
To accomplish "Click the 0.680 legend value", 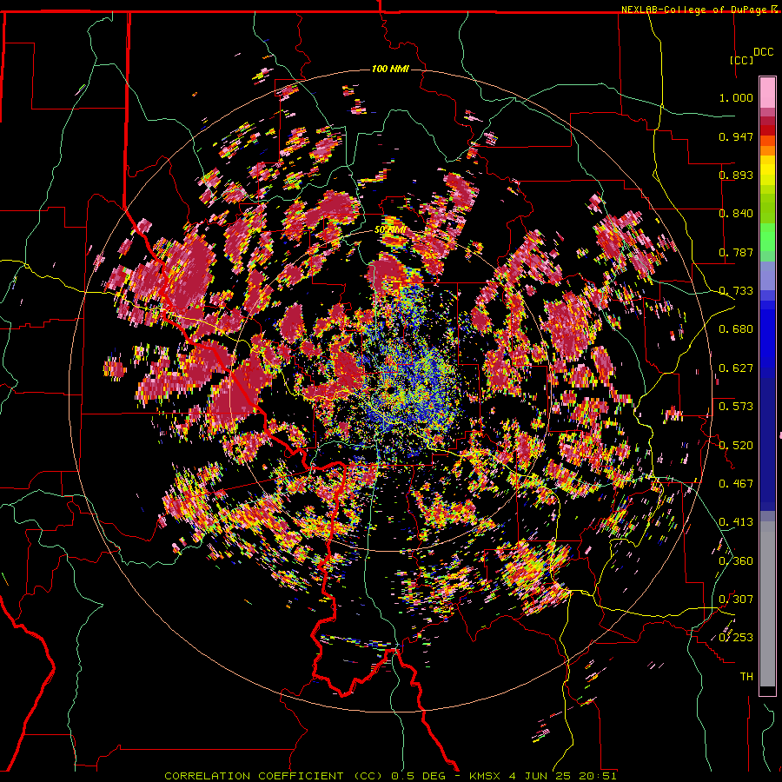I will click(736, 329).
